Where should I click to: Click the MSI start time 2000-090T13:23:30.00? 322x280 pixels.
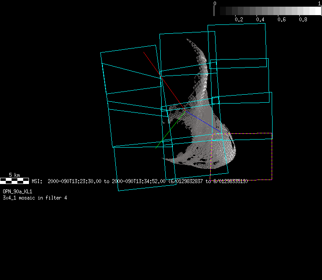tap(75, 181)
